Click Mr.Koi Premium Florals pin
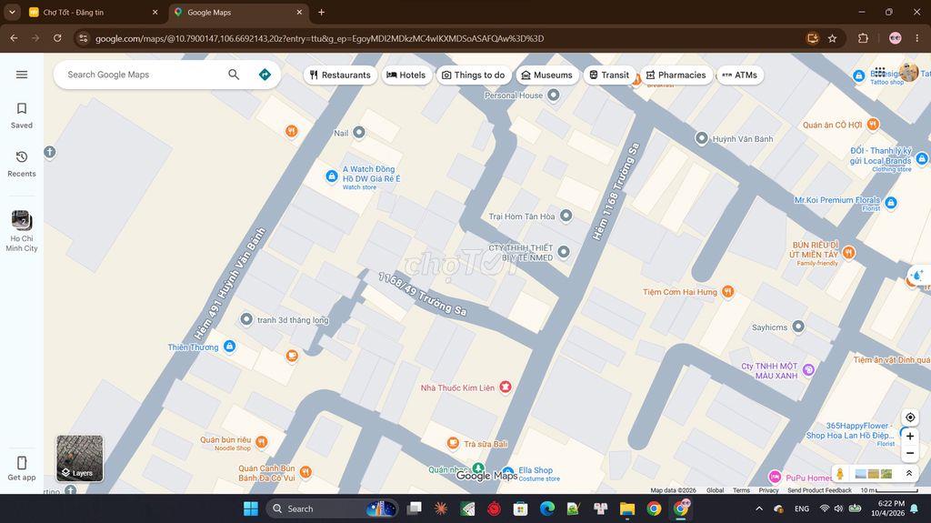Image resolution: width=931 pixels, height=523 pixels. click(x=891, y=203)
